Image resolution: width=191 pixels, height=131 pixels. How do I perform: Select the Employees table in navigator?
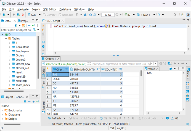coord(22,51)
